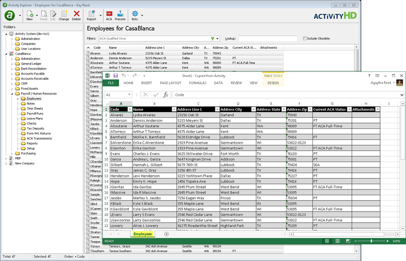The width and height of the screenshot is (406, 261).
Task: Toggle the Include Obsolete checkbox
Action: pos(305,38)
